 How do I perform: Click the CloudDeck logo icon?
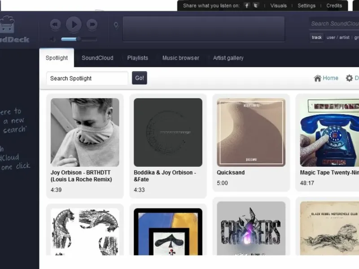click(7, 25)
